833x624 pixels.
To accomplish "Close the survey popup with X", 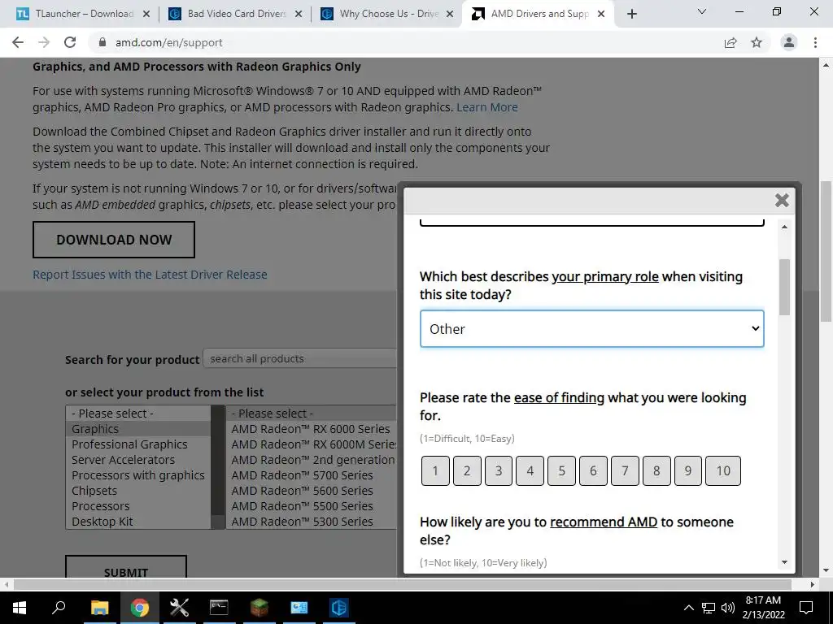I will [x=782, y=200].
